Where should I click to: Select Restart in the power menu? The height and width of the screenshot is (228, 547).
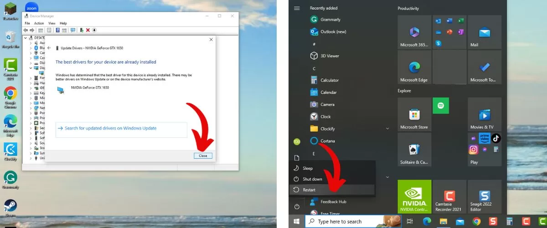(332, 190)
